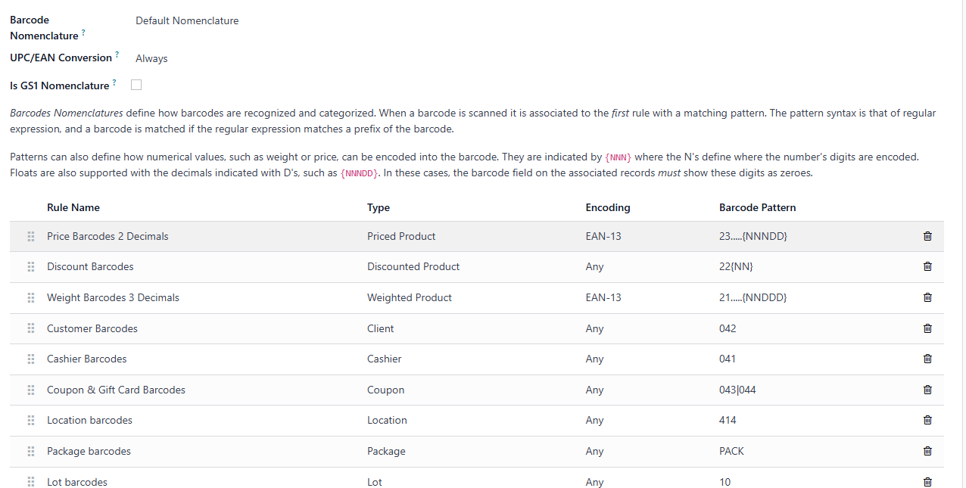
Task: Show help tooltip for UPC/EAN Conversion
Action: pyautogui.click(x=117, y=55)
